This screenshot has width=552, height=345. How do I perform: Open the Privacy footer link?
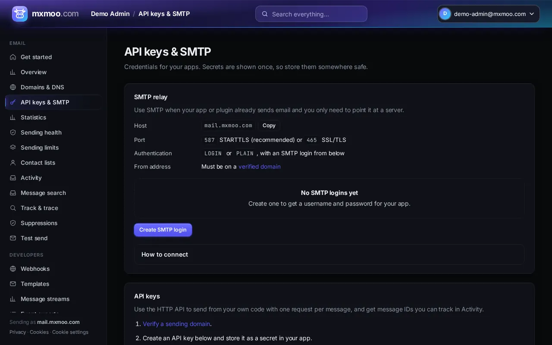tap(18, 332)
